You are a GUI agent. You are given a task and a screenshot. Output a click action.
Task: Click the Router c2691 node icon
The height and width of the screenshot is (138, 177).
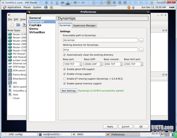click(x=10, y=41)
